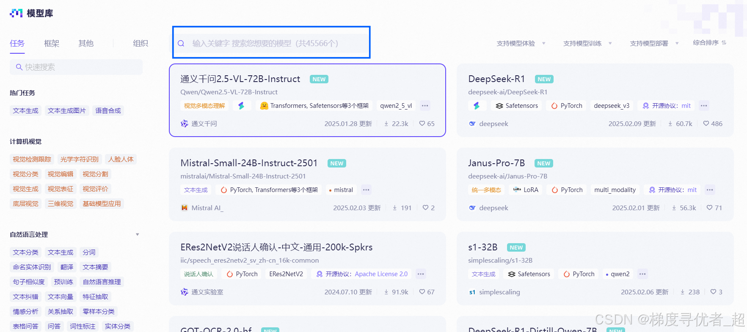The width and height of the screenshot is (747, 332).
Task: Click the 视觉多模态理解 tag on the Qwen card
Action: (204, 106)
